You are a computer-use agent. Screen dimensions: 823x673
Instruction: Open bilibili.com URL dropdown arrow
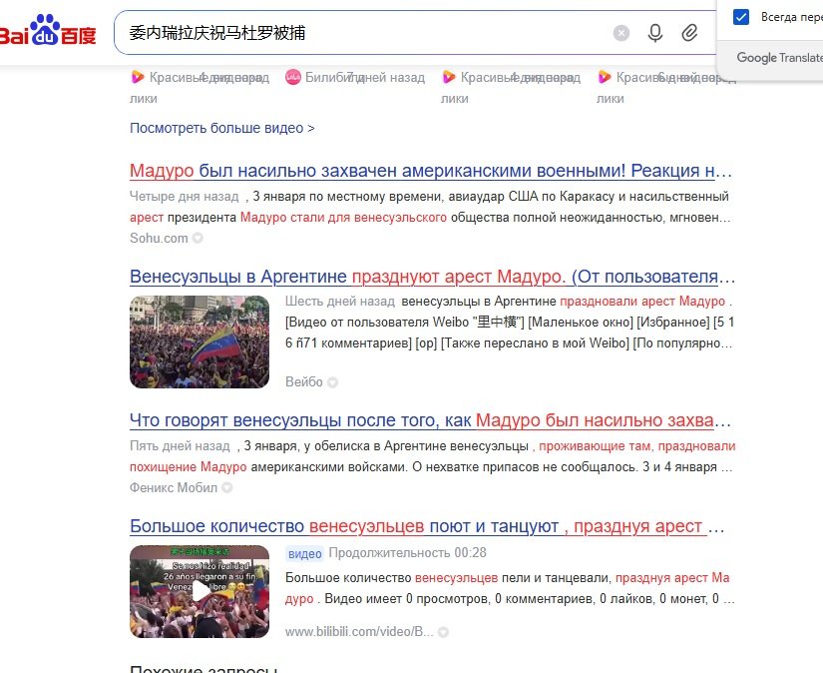(443, 632)
